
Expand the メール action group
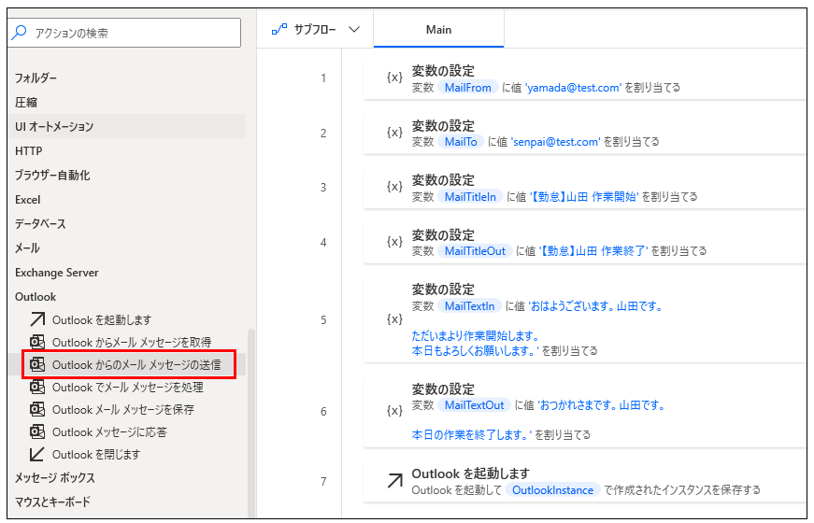tap(27, 248)
